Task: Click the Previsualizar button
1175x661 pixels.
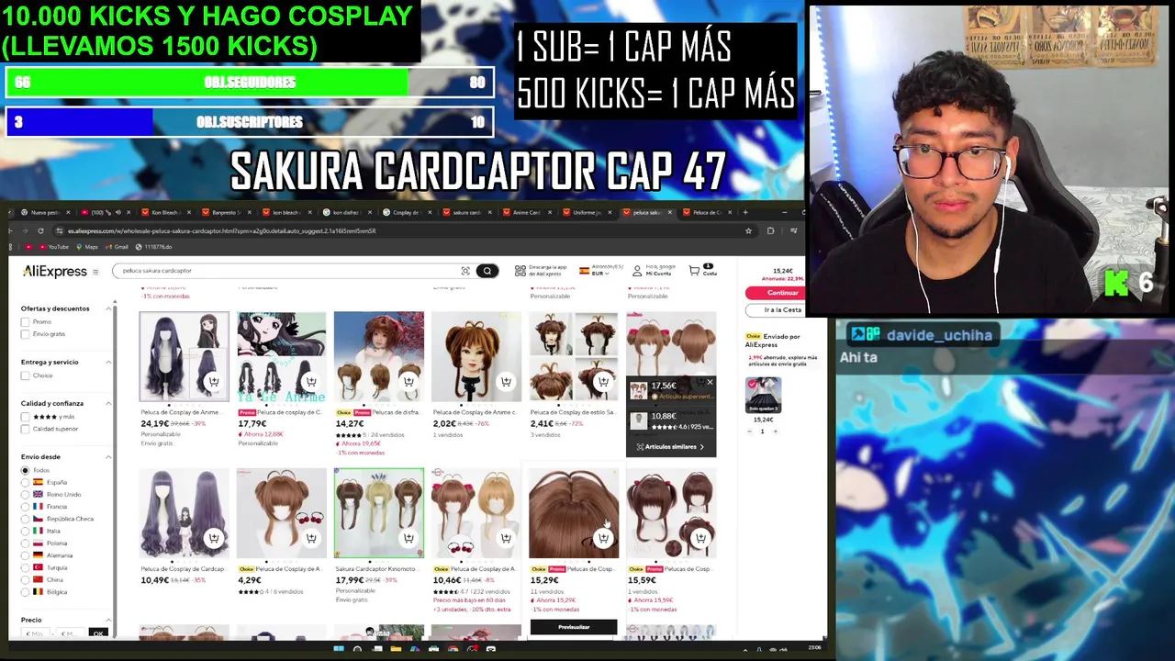Action: point(574,627)
